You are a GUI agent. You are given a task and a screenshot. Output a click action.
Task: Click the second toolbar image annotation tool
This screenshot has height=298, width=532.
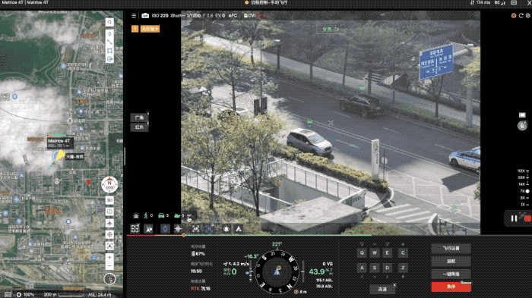point(149,229)
